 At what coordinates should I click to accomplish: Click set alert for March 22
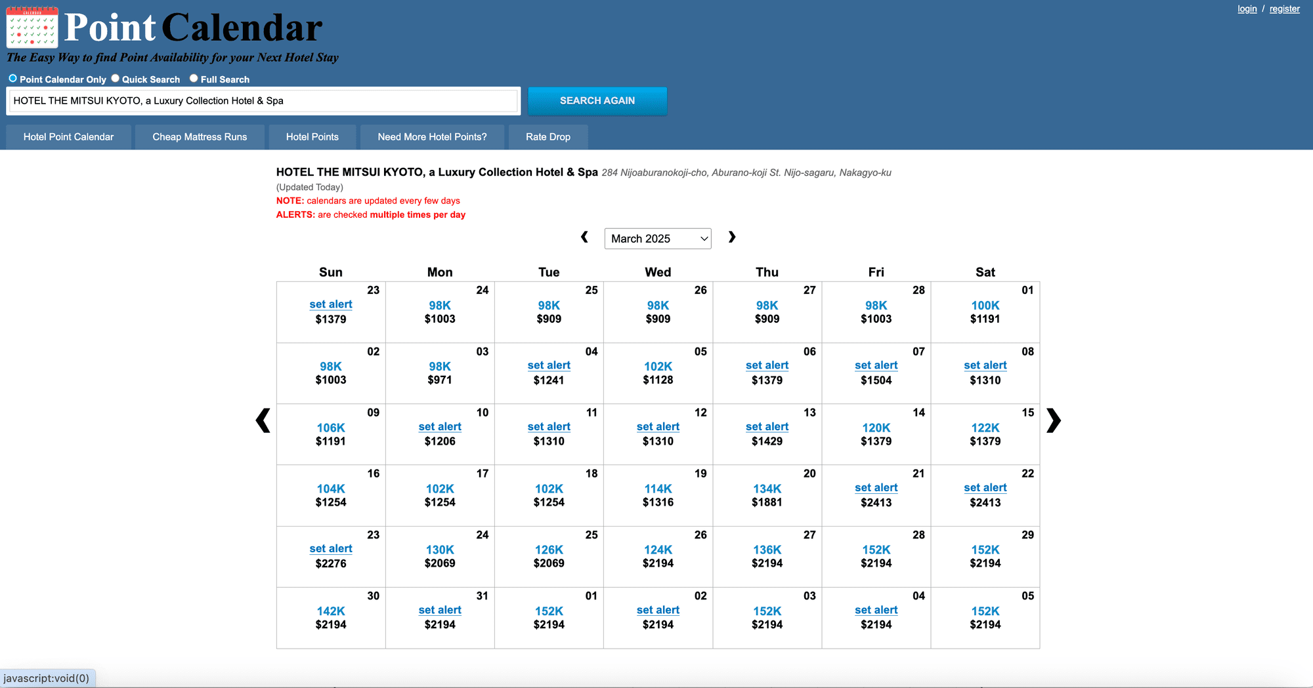(x=985, y=487)
